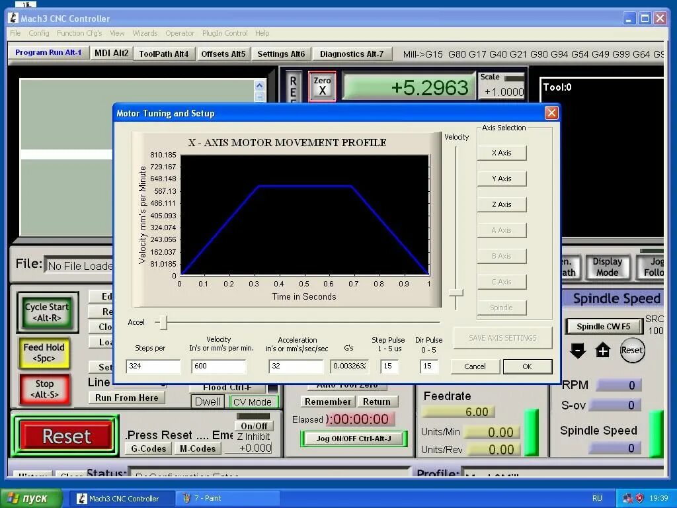Click OK in Motor Tuning dialog
The image size is (677, 508).
(527, 366)
